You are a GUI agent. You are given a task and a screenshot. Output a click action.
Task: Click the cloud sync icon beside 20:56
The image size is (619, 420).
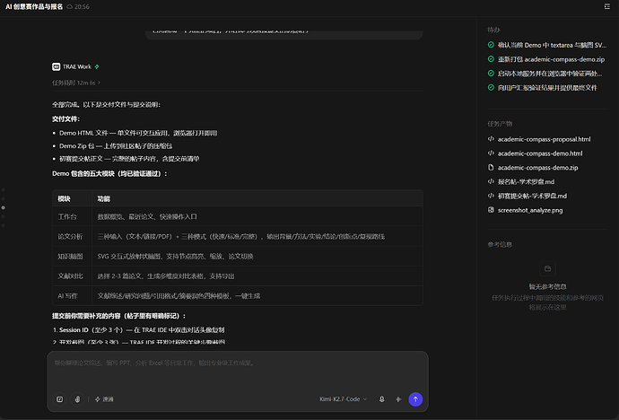pos(69,6)
